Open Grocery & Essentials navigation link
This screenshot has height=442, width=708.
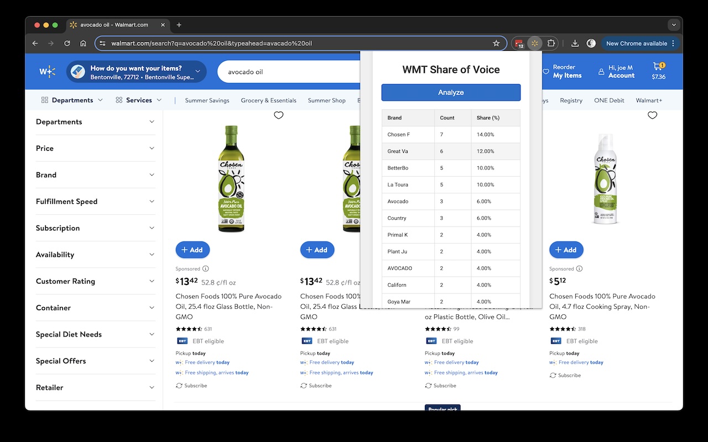coord(268,101)
